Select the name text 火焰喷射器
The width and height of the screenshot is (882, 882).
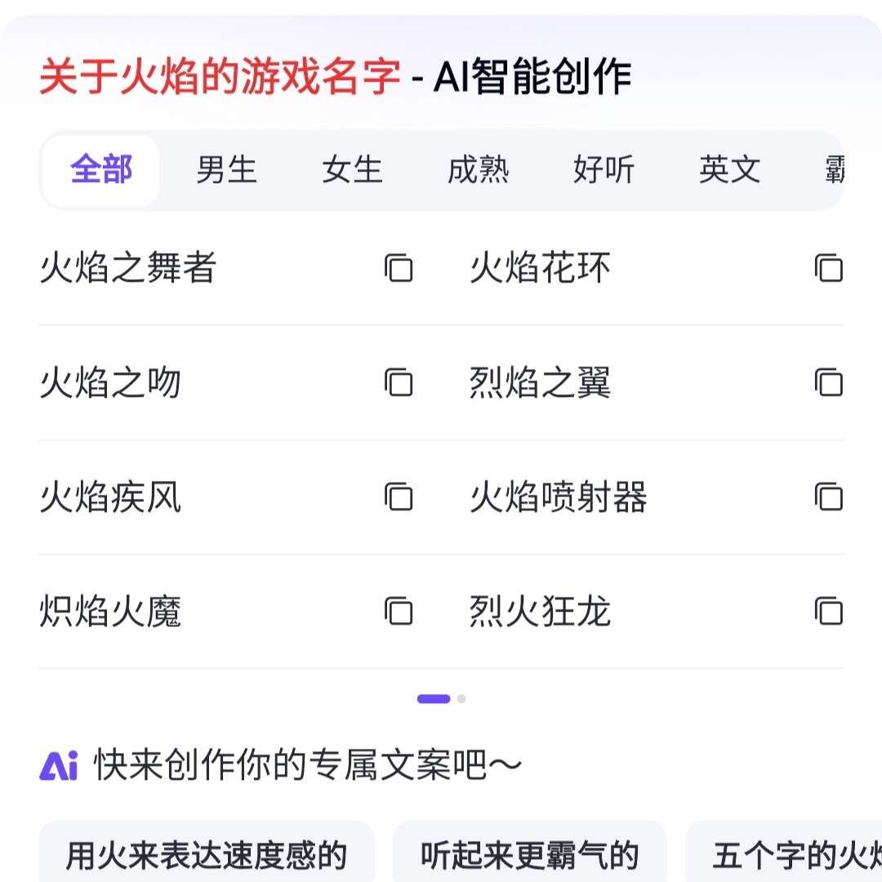coord(558,497)
